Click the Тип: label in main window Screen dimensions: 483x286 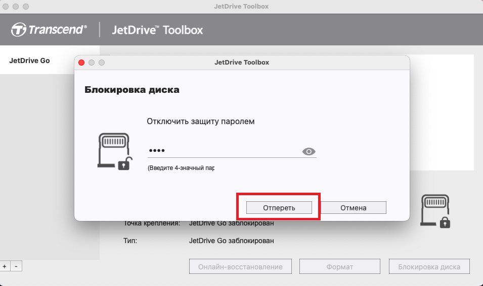pos(130,241)
